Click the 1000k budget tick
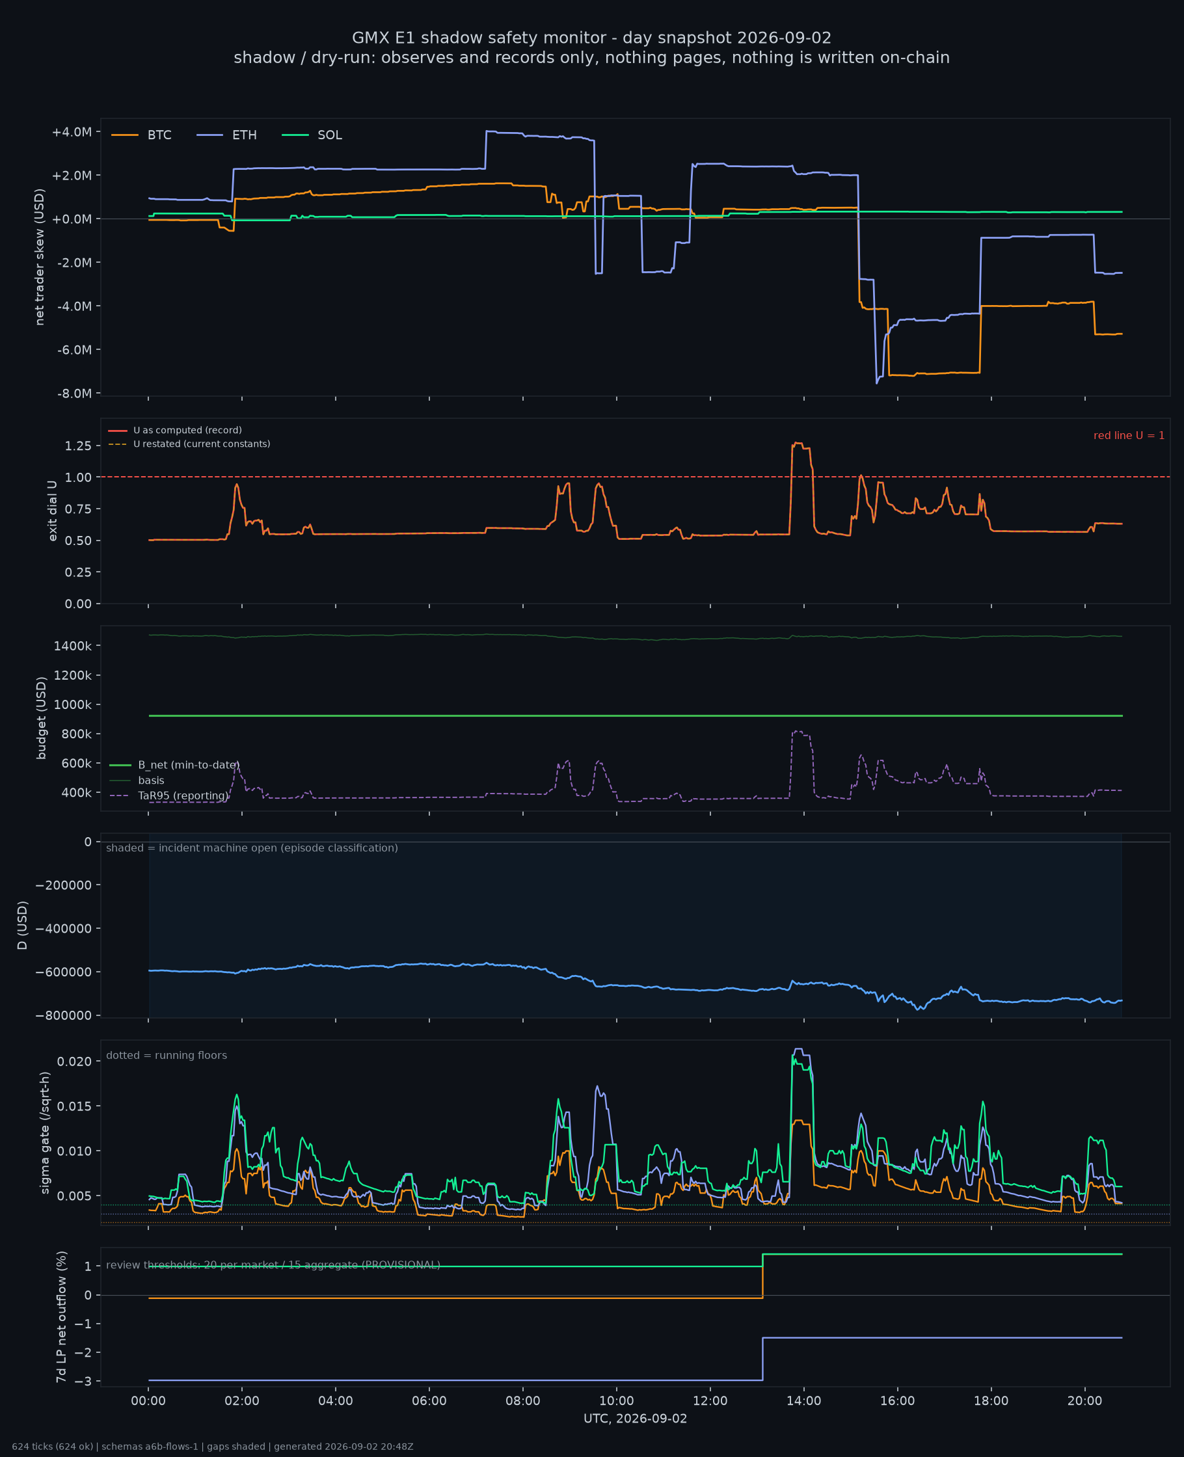 (x=72, y=705)
